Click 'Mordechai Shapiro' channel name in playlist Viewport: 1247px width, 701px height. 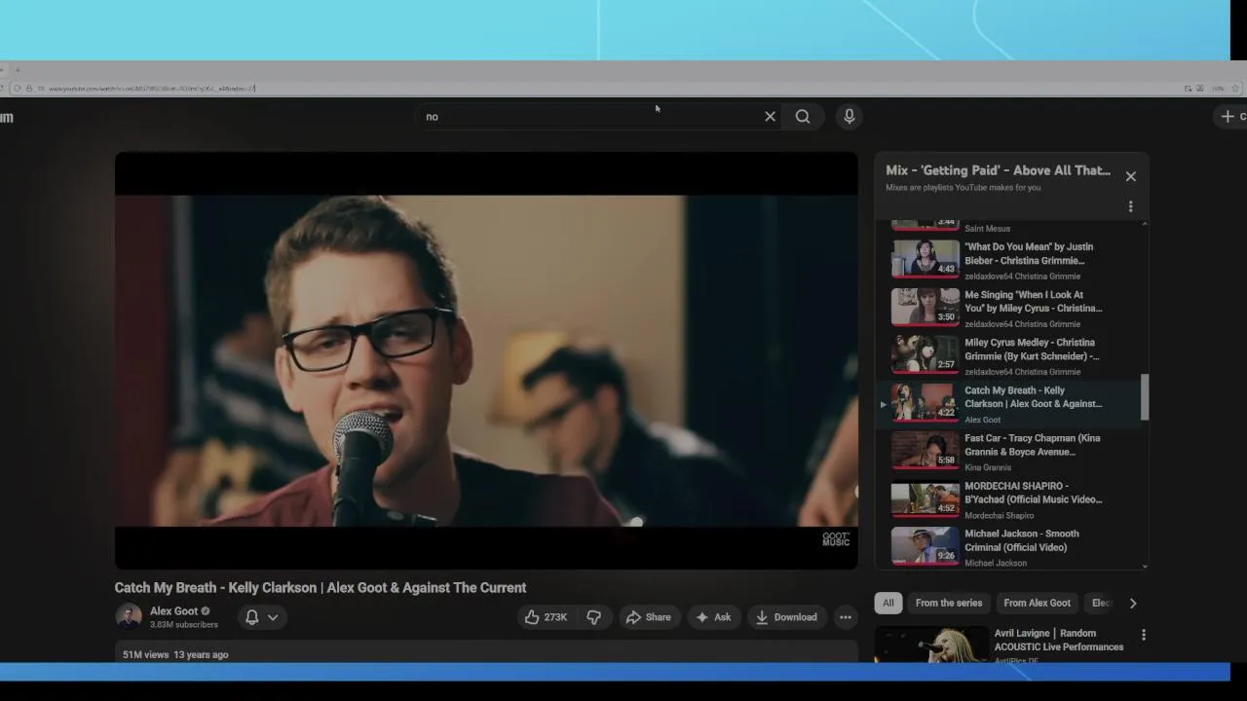coord(999,515)
